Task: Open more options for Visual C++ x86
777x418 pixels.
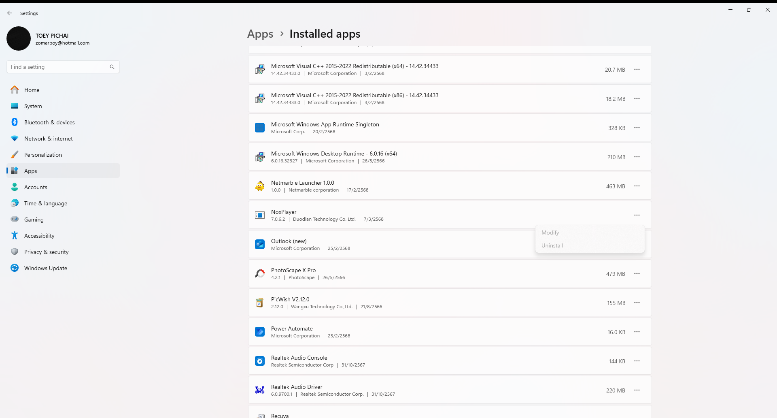Action: [x=637, y=98]
